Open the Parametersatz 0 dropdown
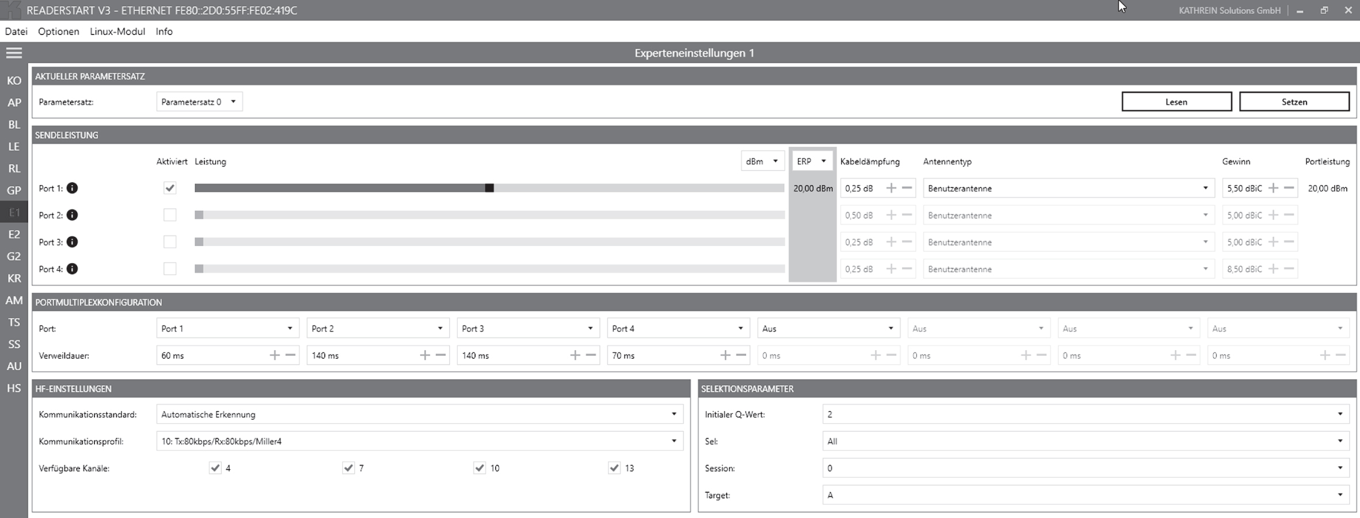The width and height of the screenshot is (1360, 518). click(x=199, y=102)
